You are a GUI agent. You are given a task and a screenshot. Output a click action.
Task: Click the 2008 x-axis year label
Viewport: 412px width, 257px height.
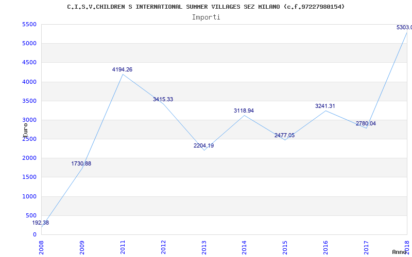[41, 248]
